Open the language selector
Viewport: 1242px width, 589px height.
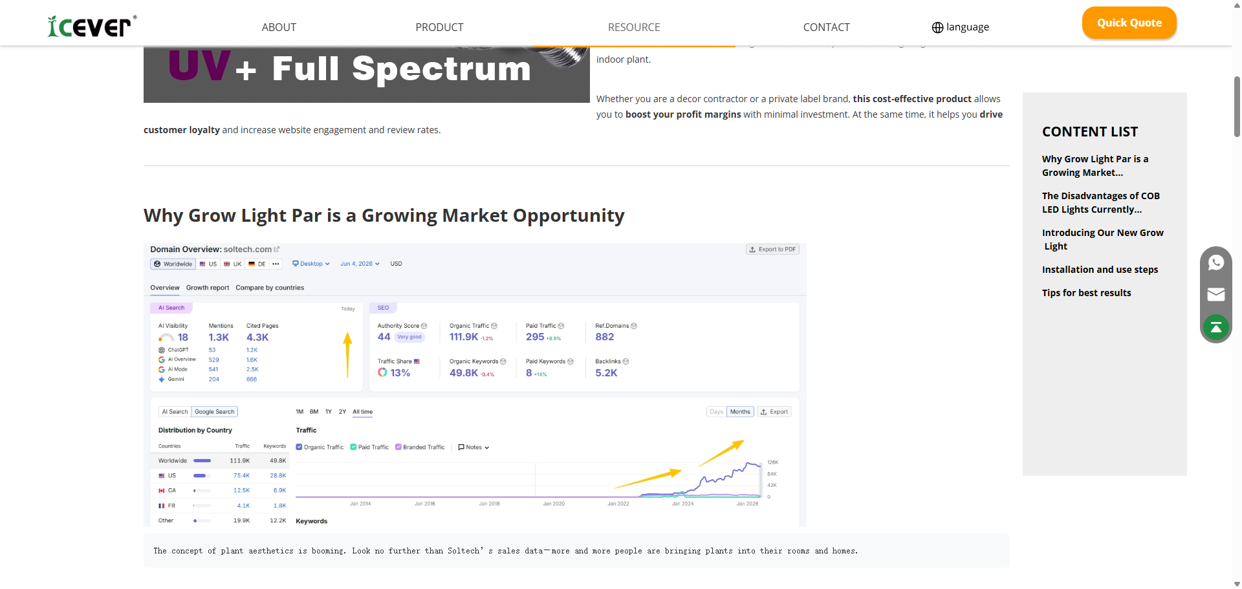pos(961,27)
